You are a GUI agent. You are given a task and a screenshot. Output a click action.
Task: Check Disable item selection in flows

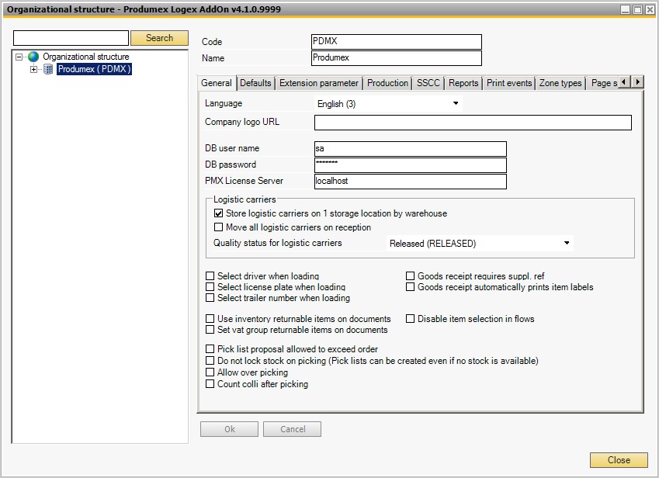[410, 319]
